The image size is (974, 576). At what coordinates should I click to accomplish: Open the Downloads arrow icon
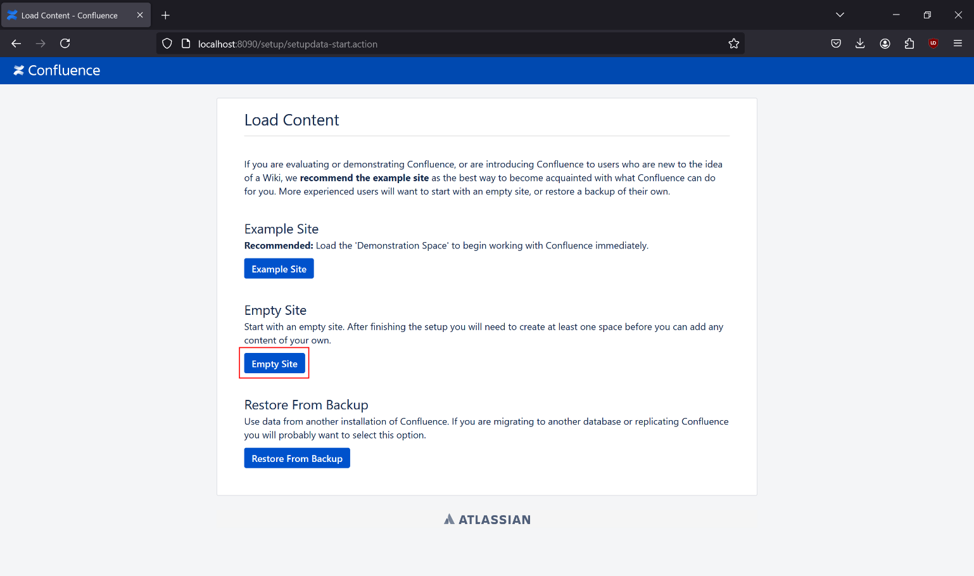point(860,44)
